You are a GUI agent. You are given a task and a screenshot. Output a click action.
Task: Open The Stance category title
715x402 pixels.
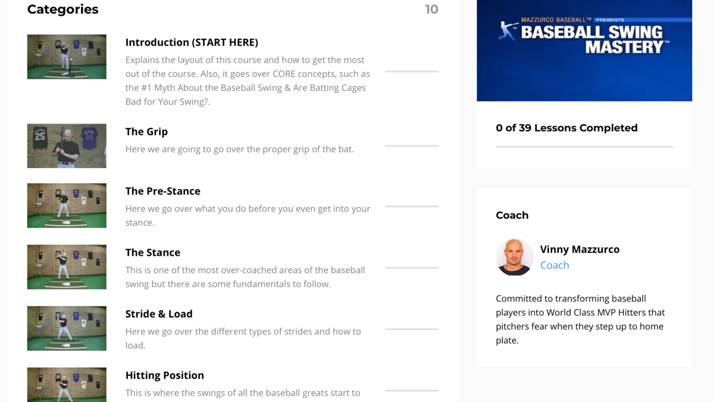(x=152, y=252)
